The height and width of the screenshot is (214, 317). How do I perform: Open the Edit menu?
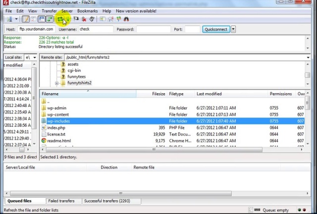pos(20,11)
